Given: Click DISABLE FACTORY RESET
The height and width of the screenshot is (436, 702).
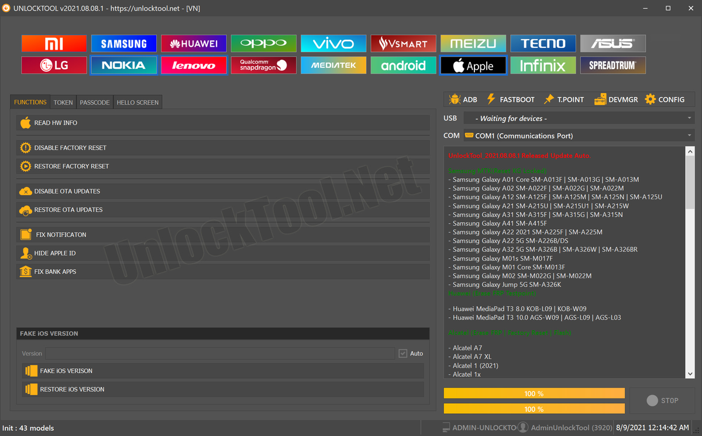Looking at the screenshot, I should click(223, 148).
